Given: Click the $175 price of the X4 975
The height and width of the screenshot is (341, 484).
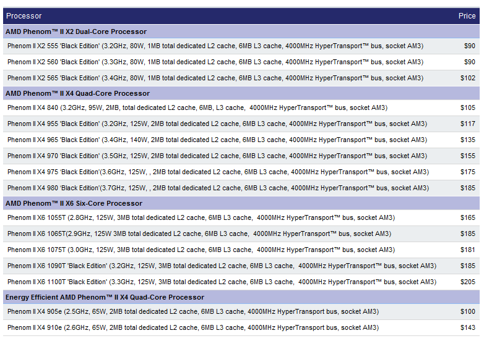Looking at the screenshot, I should click(468, 172).
